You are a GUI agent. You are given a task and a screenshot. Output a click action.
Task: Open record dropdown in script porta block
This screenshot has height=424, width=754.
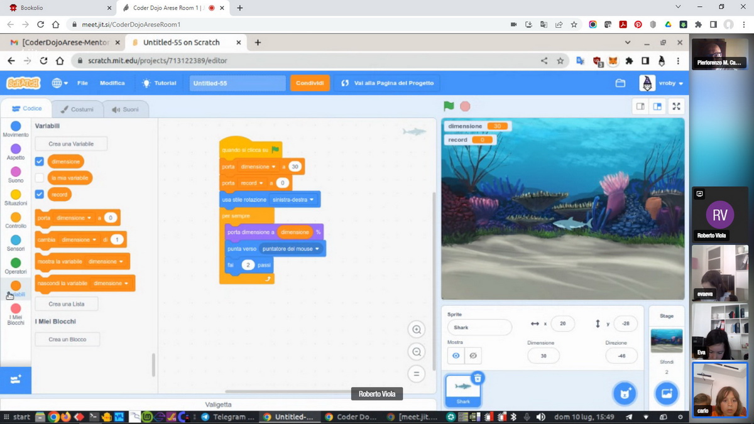(252, 183)
